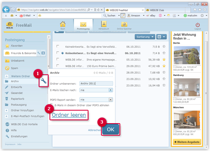This screenshot has width=210, height=151.
Task: Open POP3 Report senden dropdown
Action: 96,100
